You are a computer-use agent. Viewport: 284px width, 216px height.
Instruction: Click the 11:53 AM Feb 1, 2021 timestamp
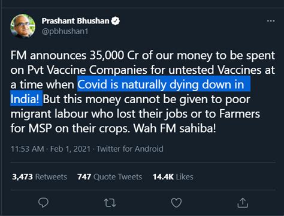pyautogui.click(x=50, y=149)
